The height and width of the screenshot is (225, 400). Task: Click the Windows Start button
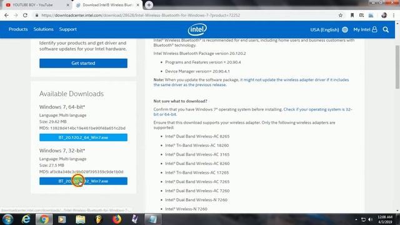7,219
